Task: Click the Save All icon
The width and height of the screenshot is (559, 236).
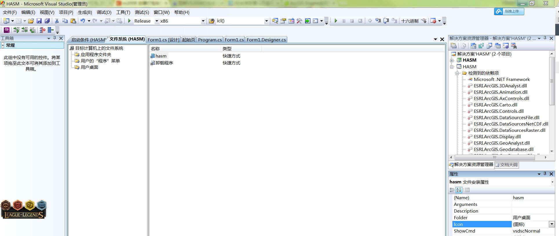Action: click(47, 21)
